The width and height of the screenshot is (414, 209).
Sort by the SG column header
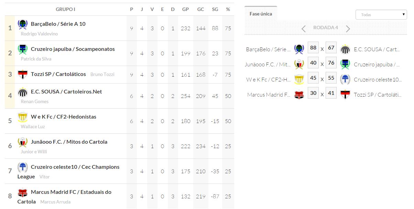coord(215,9)
